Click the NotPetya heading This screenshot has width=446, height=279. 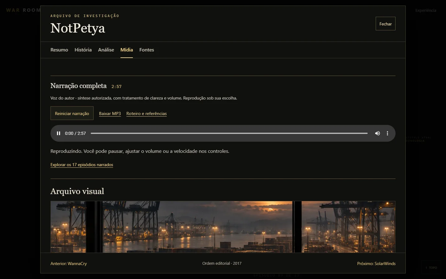coord(78,28)
